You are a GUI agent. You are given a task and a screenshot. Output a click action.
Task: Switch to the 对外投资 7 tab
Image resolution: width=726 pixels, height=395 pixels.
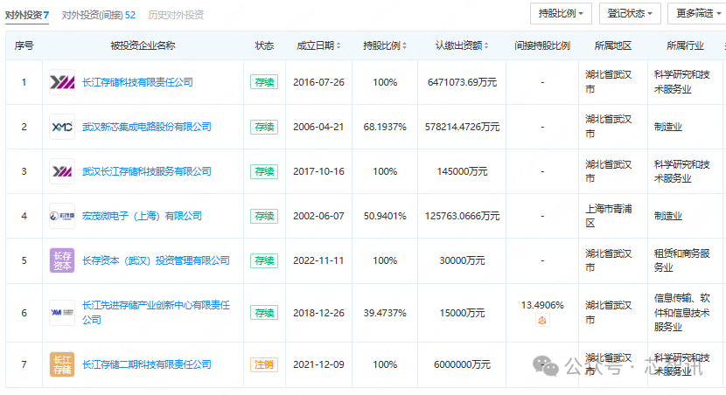click(x=27, y=15)
